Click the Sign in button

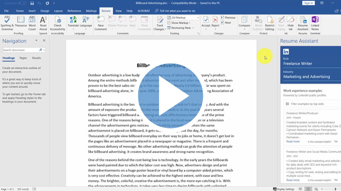click(309, 3)
